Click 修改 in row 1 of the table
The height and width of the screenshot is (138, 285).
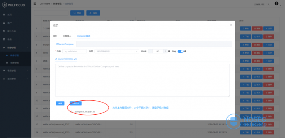pyautogui.click(x=246, y=29)
